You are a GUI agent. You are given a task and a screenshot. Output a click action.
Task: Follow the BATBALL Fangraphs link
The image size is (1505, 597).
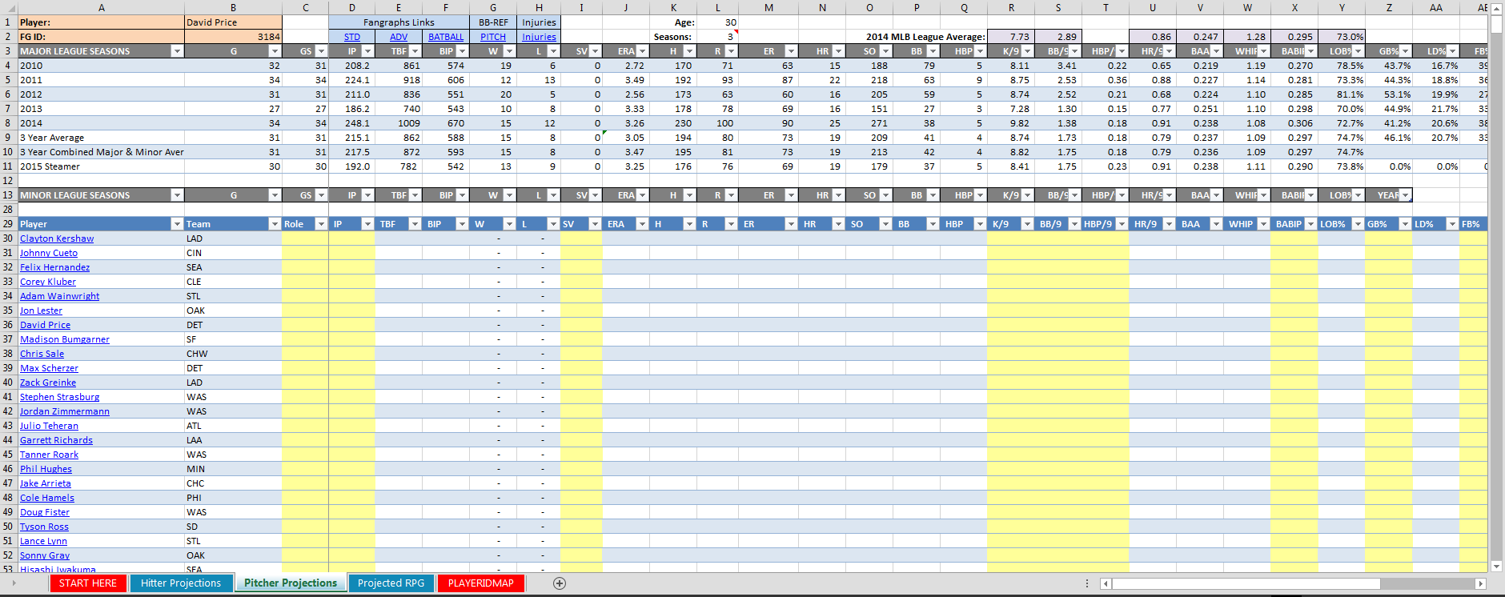(x=446, y=37)
